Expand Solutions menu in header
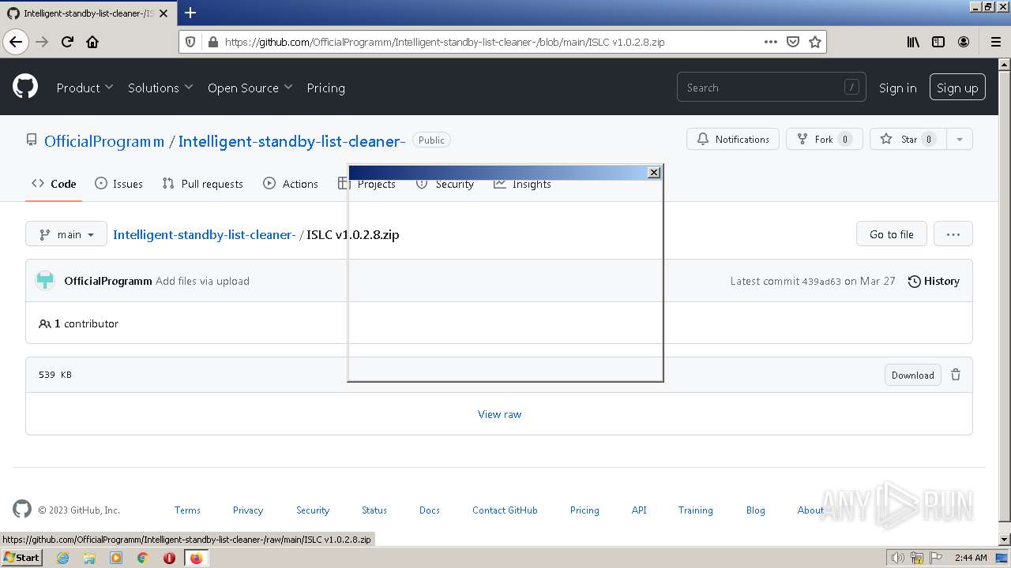The width and height of the screenshot is (1011, 568). 160,88
